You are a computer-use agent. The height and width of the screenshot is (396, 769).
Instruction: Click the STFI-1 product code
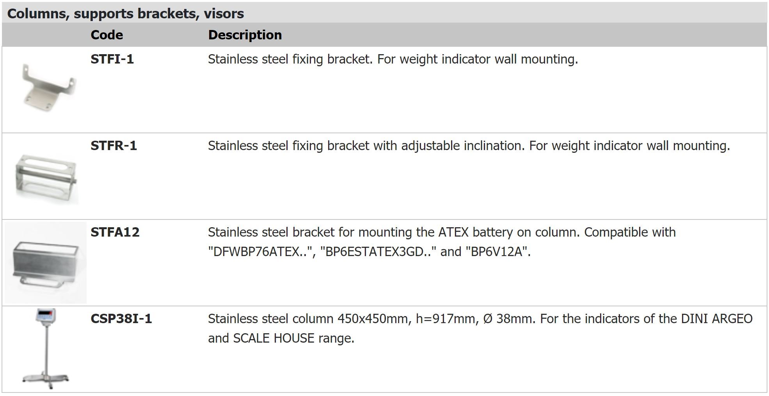(x=112, y=59)
